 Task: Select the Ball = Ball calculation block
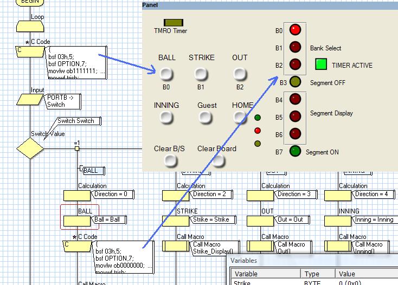click(77, 221)
